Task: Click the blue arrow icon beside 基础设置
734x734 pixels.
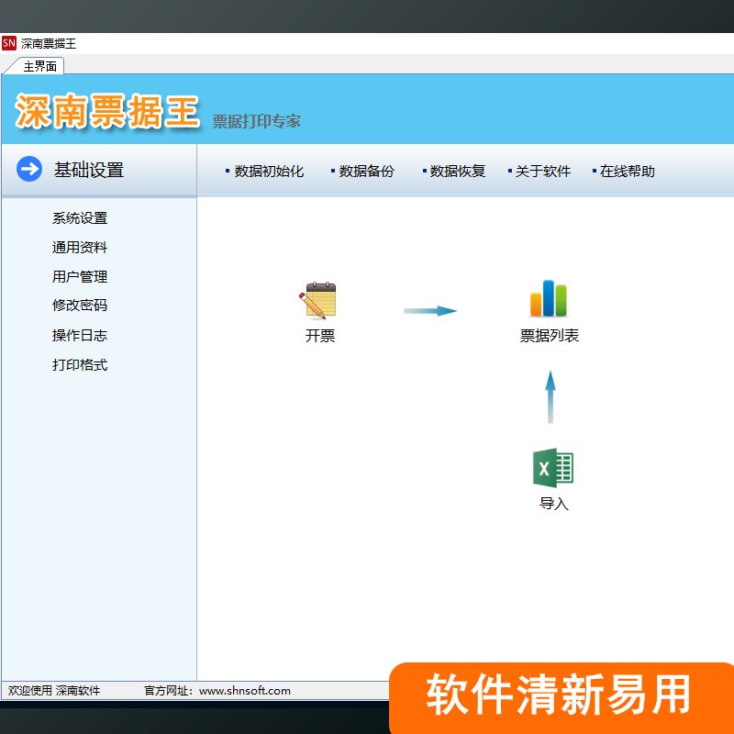Action: click(x=29, y=169)
